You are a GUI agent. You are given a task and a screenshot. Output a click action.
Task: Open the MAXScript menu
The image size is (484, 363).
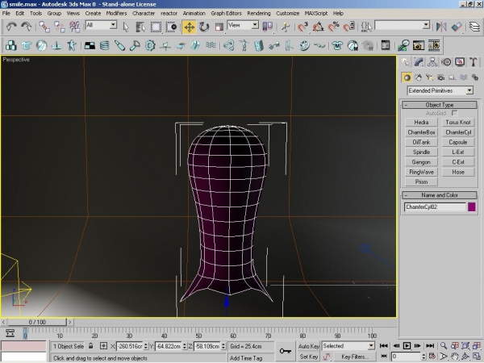click(x=315, y=13)
